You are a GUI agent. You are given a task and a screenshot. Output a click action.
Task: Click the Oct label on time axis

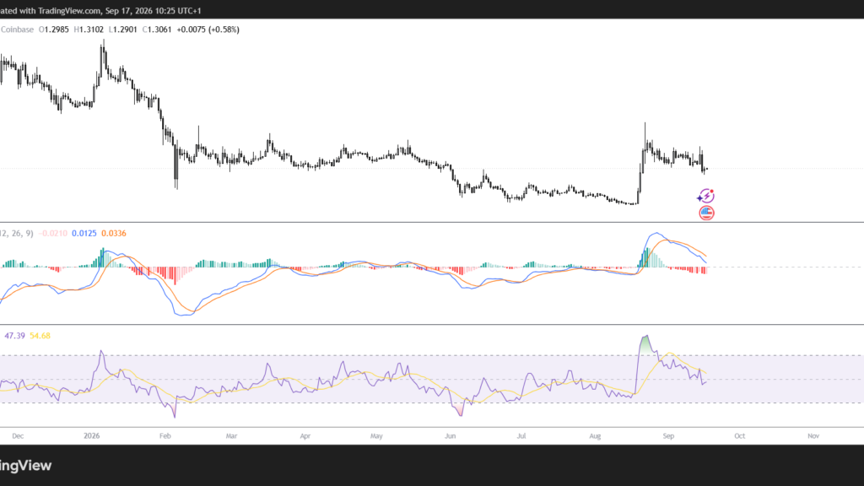[x=739, y=436]
